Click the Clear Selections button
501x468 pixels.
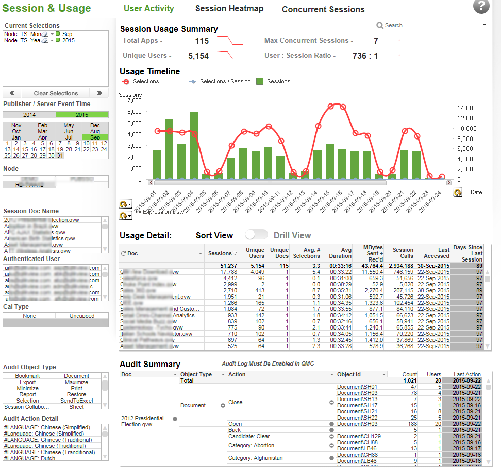[56, 93]
